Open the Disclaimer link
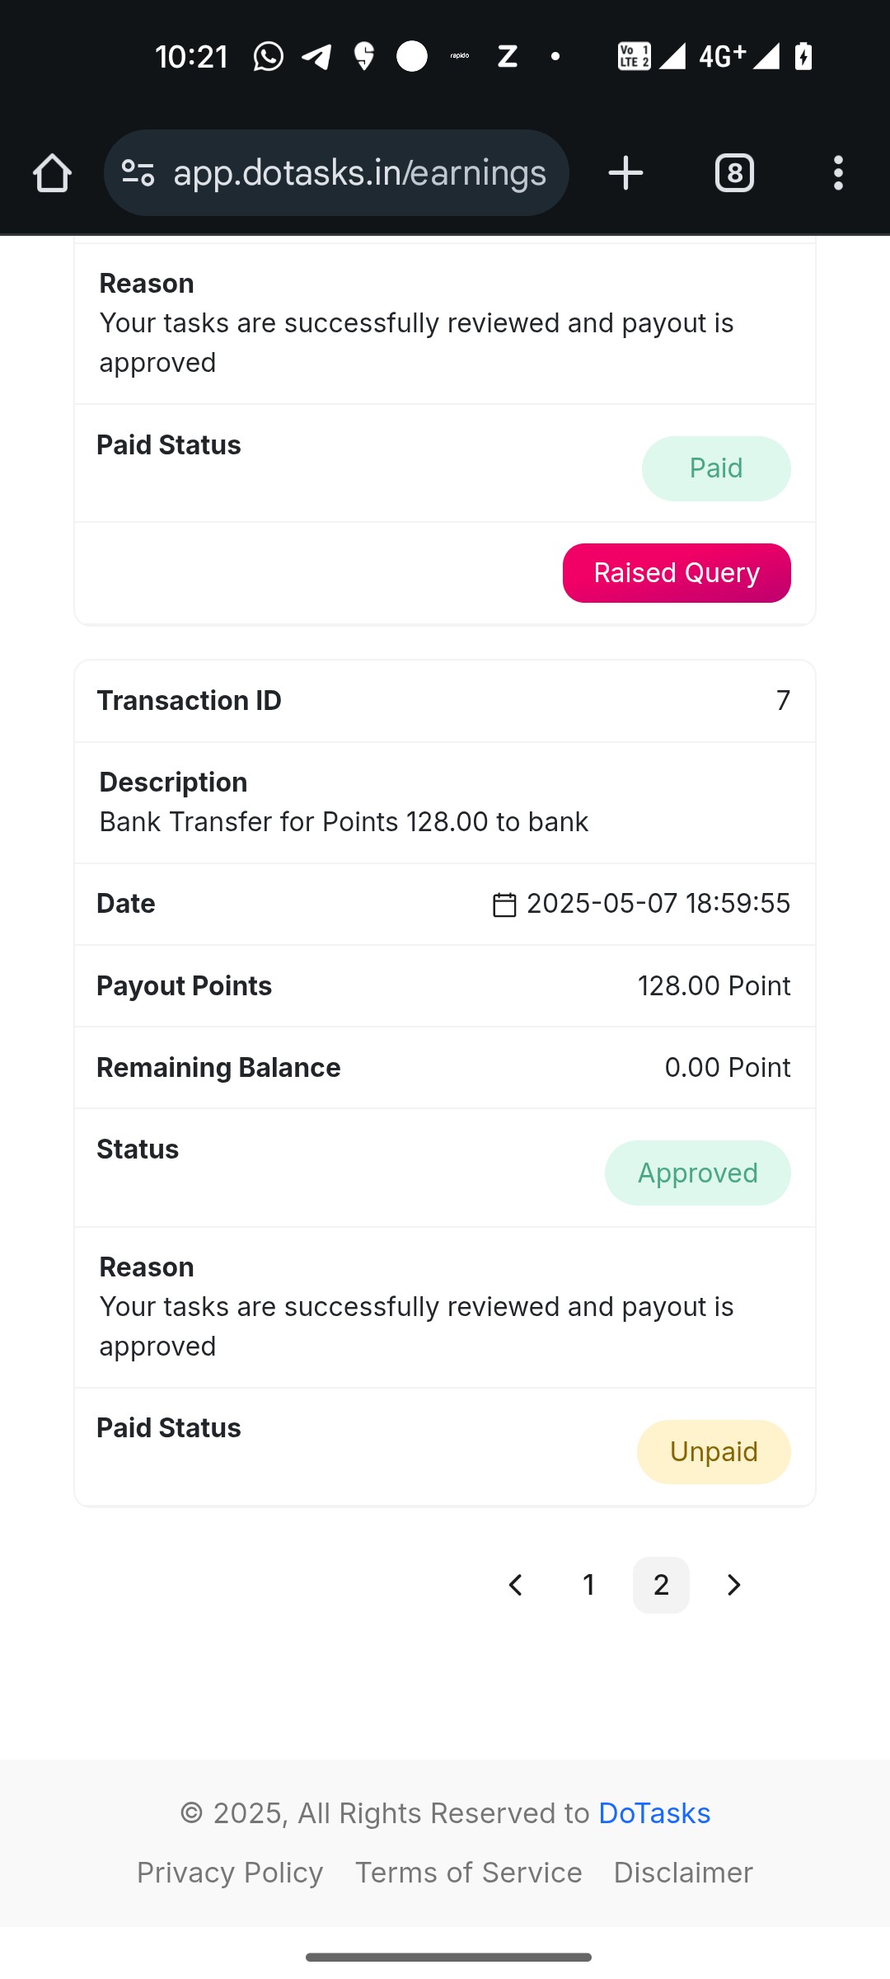 click(x=683, y=1873)
